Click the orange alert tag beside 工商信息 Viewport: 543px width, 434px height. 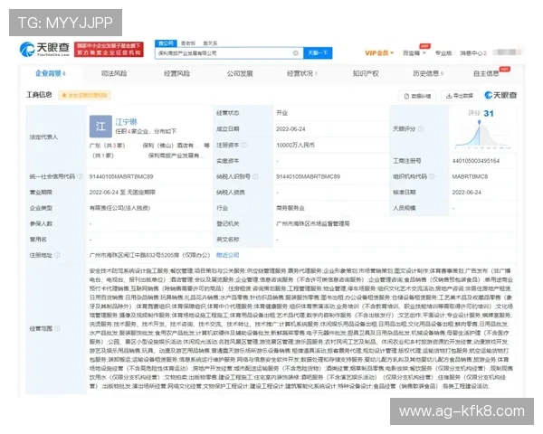point(84,95)
